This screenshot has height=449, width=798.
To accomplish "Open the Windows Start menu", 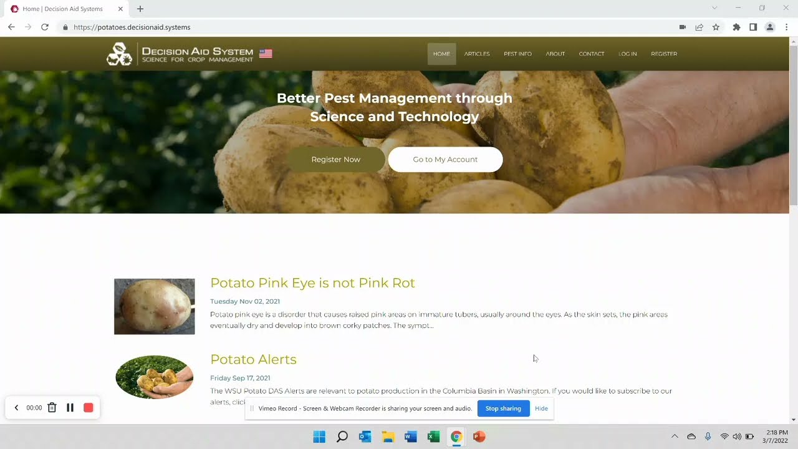I will [319, 437].
